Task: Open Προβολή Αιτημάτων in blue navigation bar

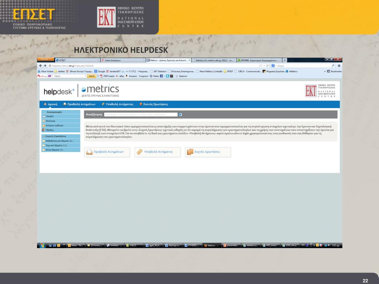Action: [x=79, y=104]
